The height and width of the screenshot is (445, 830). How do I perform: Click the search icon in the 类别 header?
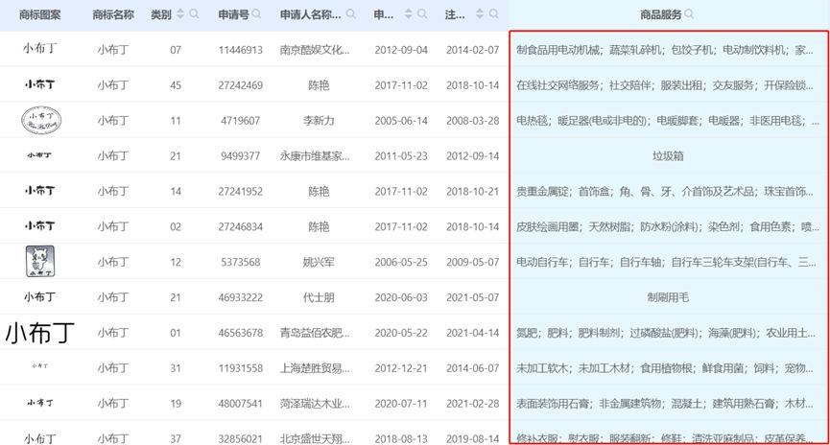194,14
